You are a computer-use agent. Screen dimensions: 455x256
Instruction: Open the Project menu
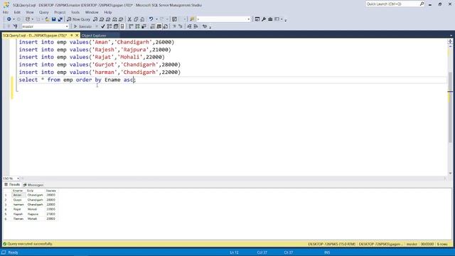click(60, 12)
